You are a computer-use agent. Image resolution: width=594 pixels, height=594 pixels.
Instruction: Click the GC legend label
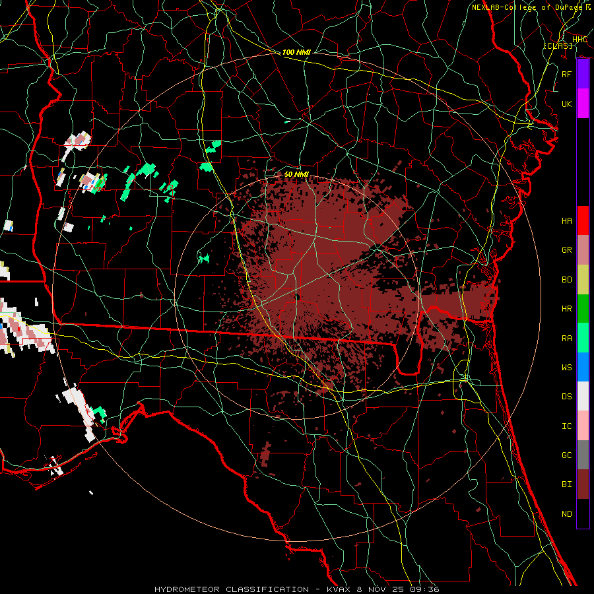[x=567, y=455]
